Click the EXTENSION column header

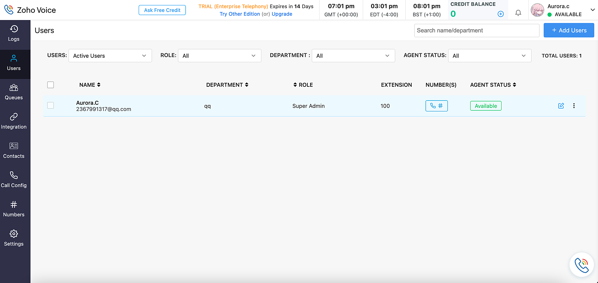pos(396,85)
